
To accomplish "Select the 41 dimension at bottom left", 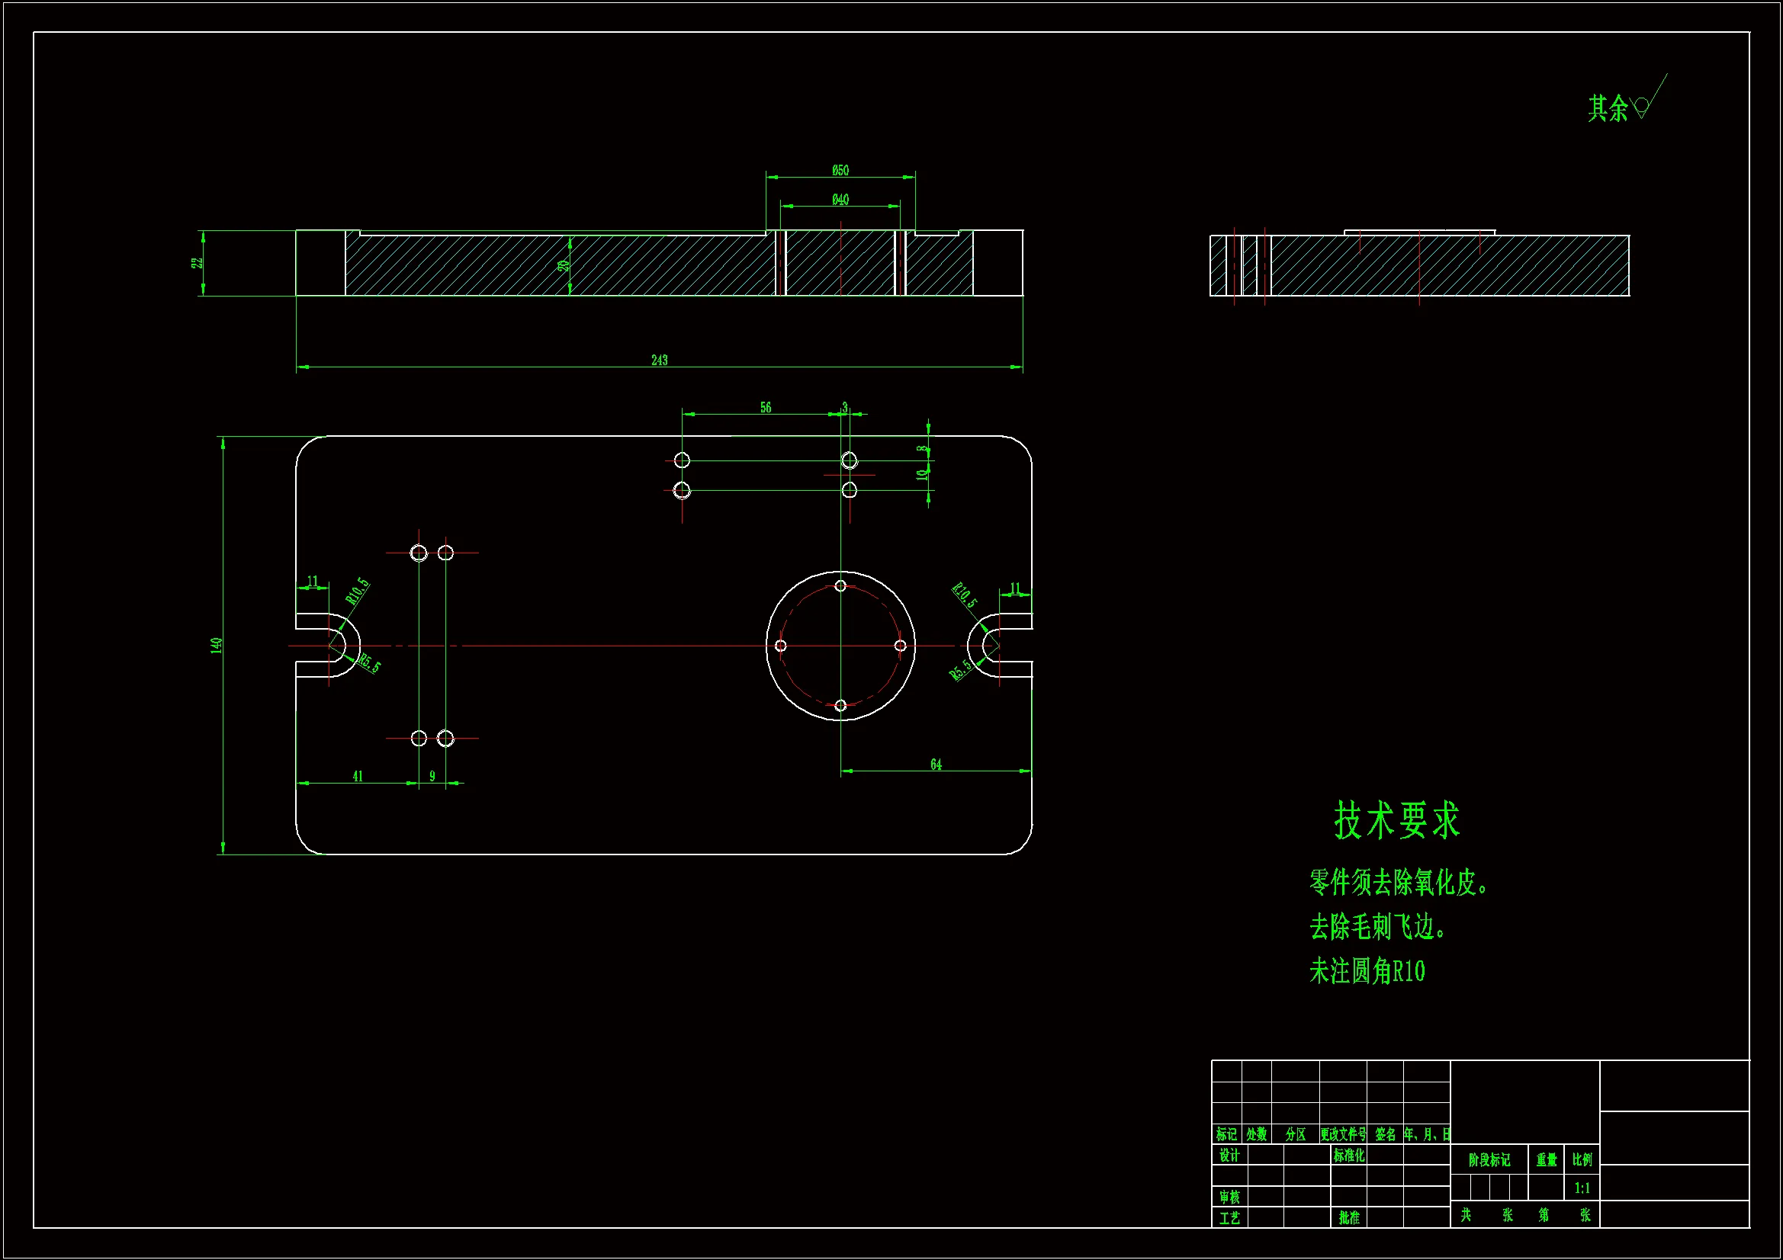I will [357, 776].
